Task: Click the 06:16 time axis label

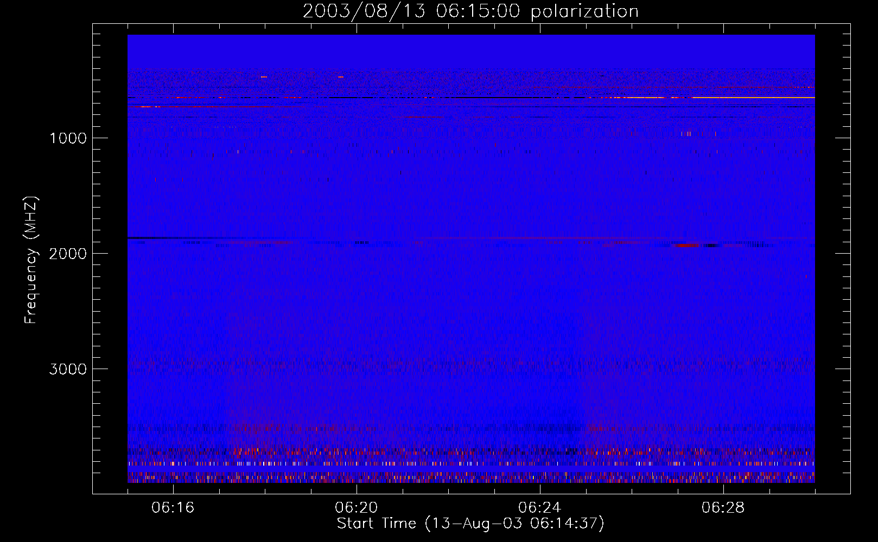Action: (x=173, y=508)
